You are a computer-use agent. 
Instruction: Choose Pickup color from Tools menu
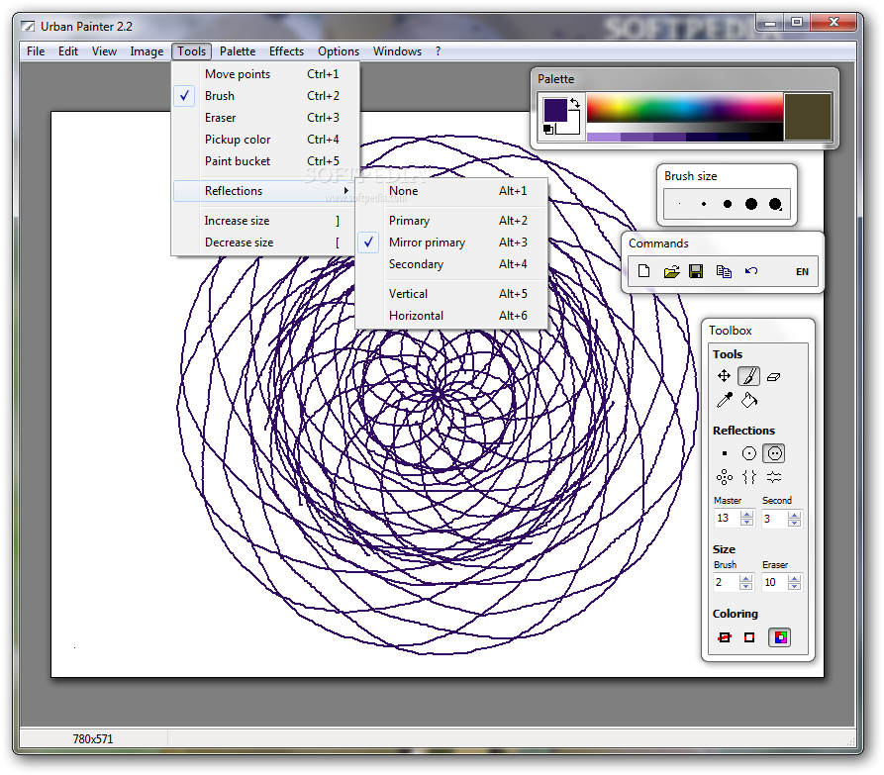266,140
